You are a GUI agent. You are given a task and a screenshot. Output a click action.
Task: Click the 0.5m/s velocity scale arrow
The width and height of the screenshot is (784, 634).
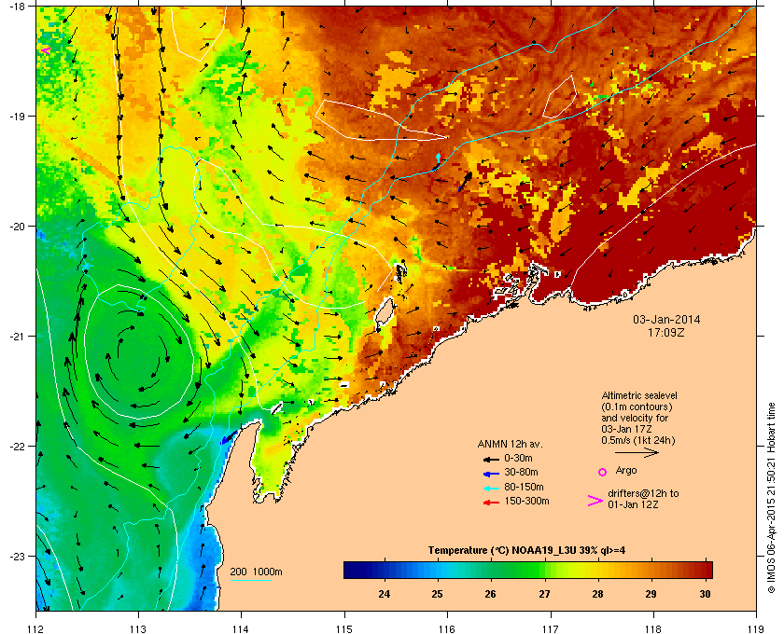pyautogui.click(x=637, y=453)
